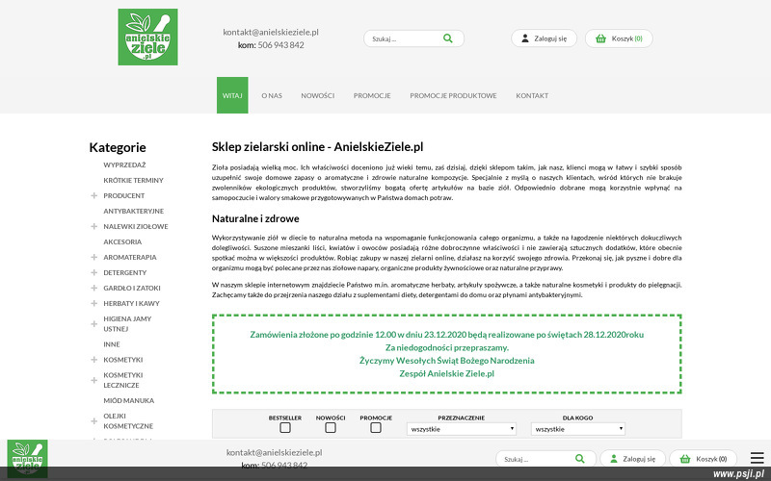
Task: Click 'Zespół Anielskie Ziele.pl' notice line
Action: (x=446, y=373)
